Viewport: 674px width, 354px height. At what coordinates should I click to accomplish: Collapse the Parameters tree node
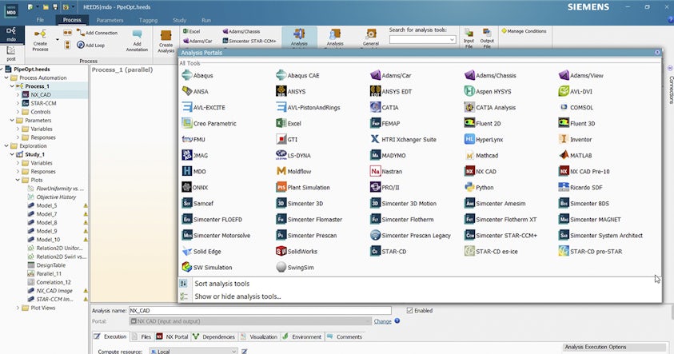pos(12,121)
